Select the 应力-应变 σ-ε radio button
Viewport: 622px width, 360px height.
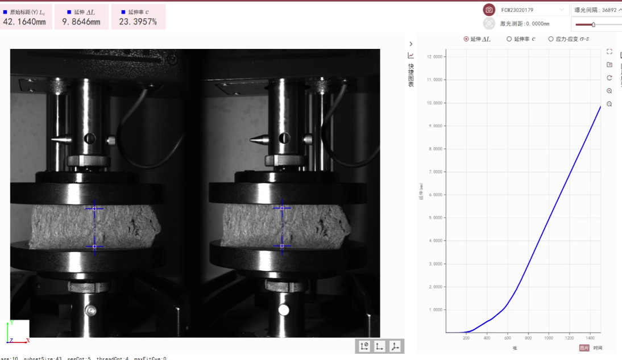click(550, 39)
